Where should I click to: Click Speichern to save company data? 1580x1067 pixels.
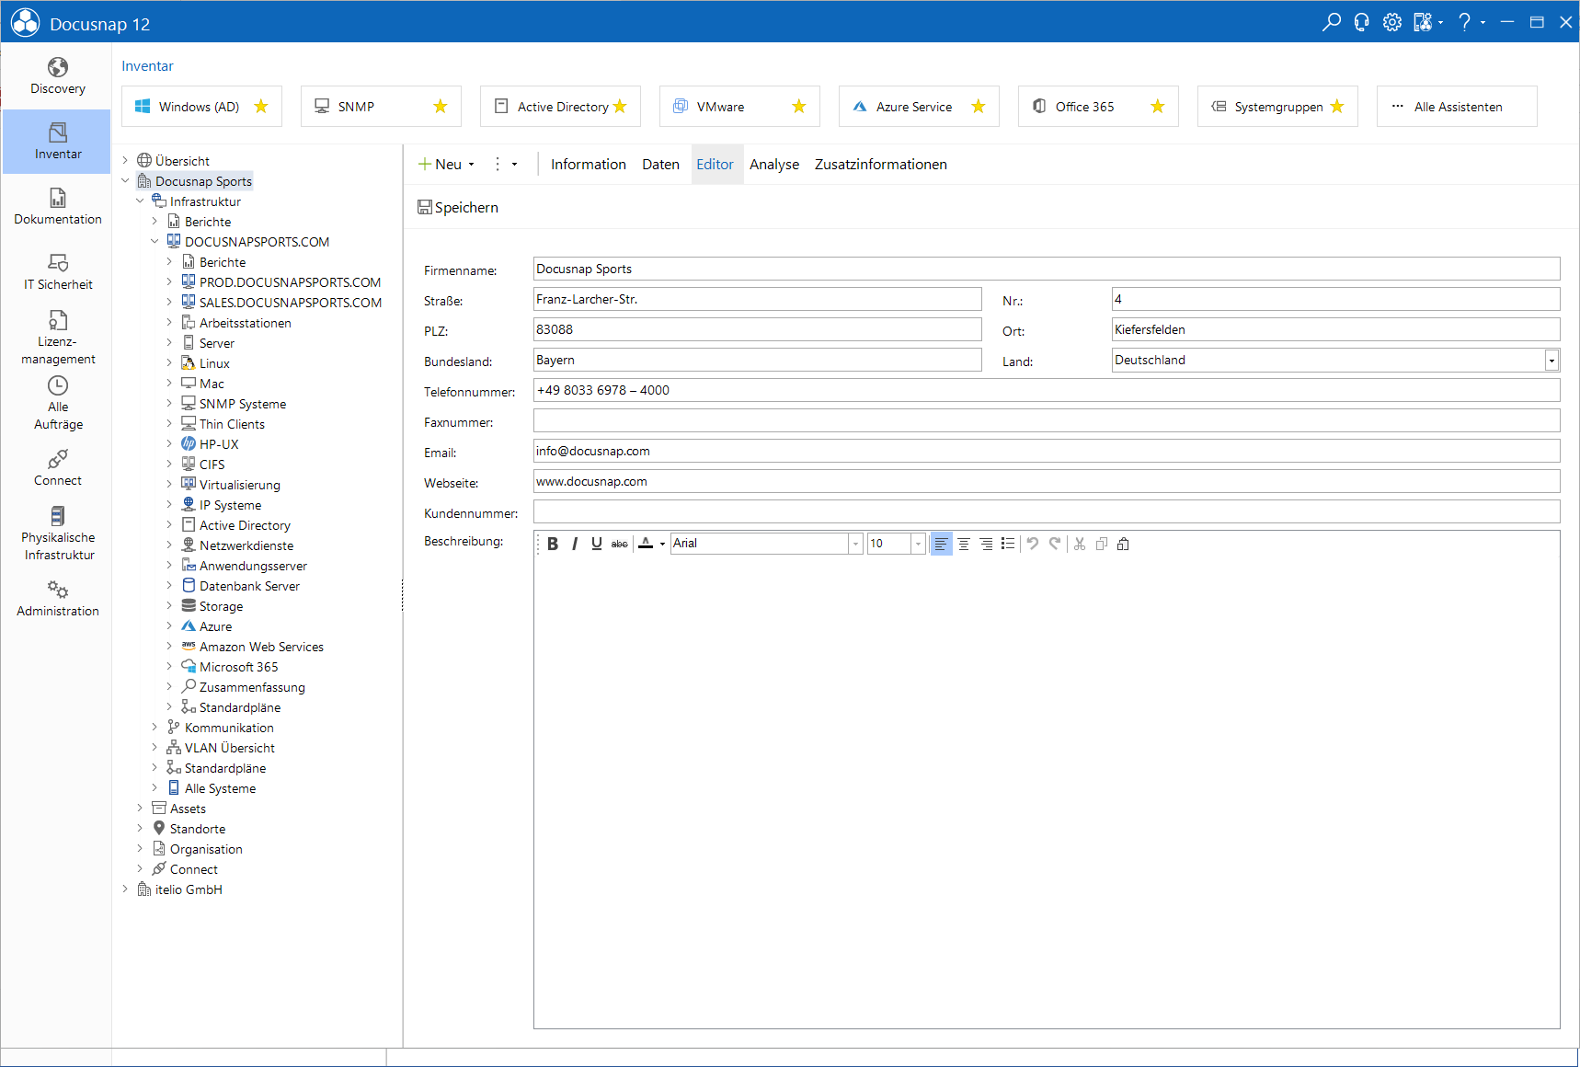(458, 208)
